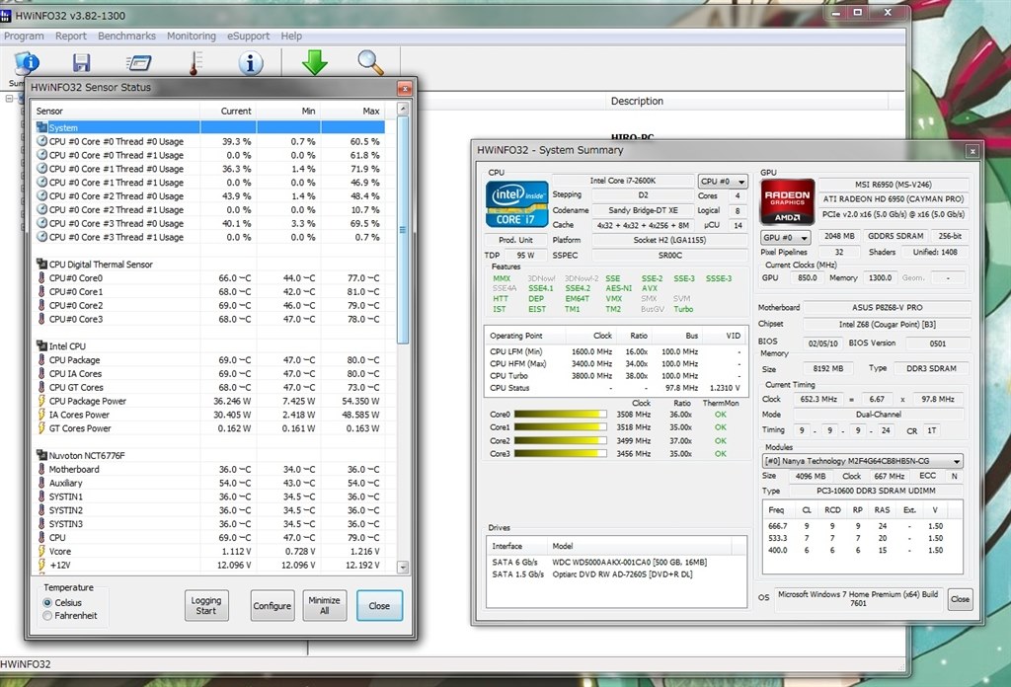
Task: Click the sensor list scrollbar down arrow
Action: [404, 568]
